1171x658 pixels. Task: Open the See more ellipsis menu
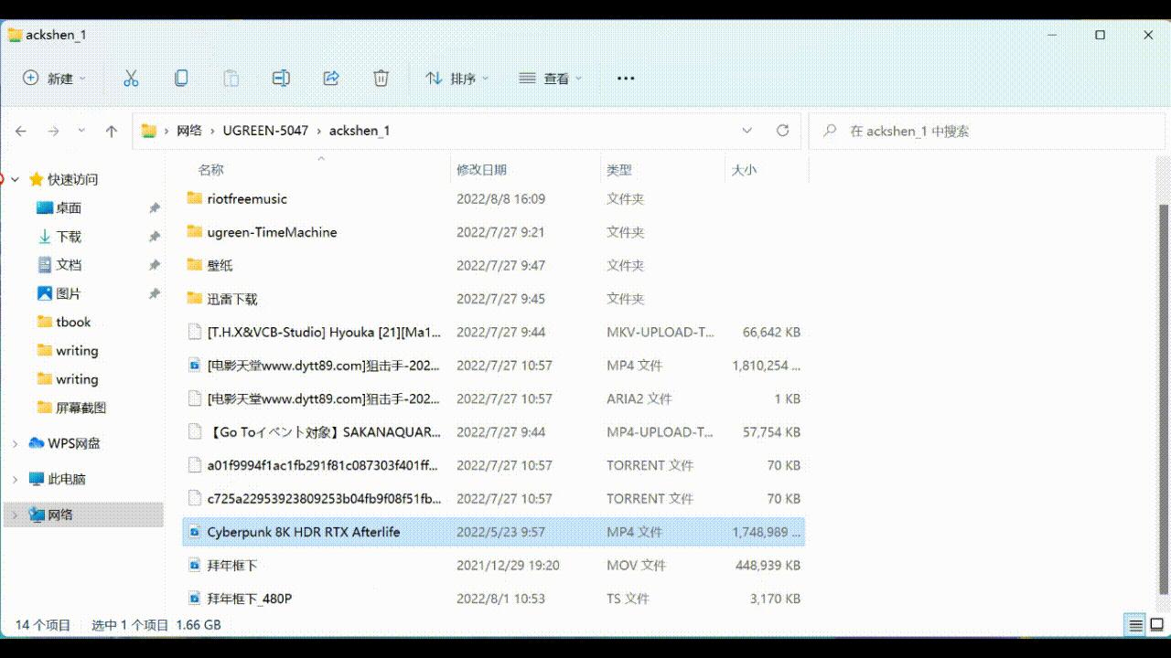[625, 79]
